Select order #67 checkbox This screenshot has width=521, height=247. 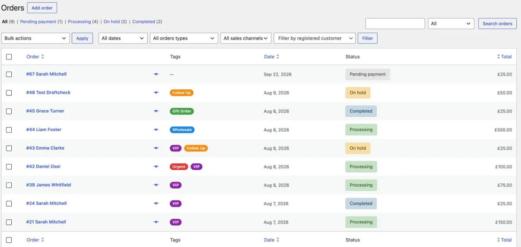[9, 74]
